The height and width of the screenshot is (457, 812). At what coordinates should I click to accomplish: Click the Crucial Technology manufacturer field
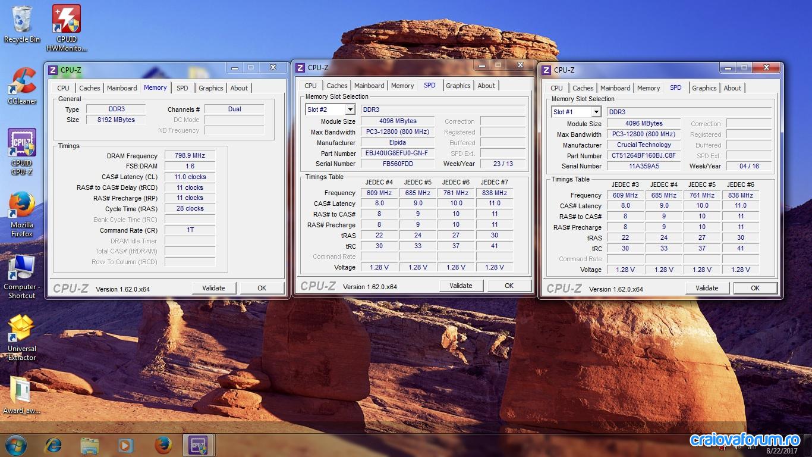click(644, 145)
